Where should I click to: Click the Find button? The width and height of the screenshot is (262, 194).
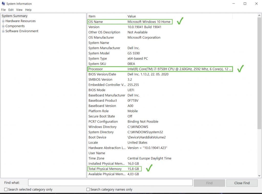tap(209, 183)
